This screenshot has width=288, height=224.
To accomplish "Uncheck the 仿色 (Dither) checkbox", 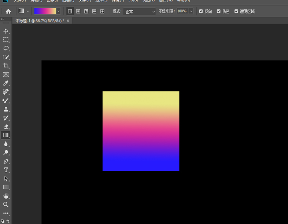I will (219, 11).
